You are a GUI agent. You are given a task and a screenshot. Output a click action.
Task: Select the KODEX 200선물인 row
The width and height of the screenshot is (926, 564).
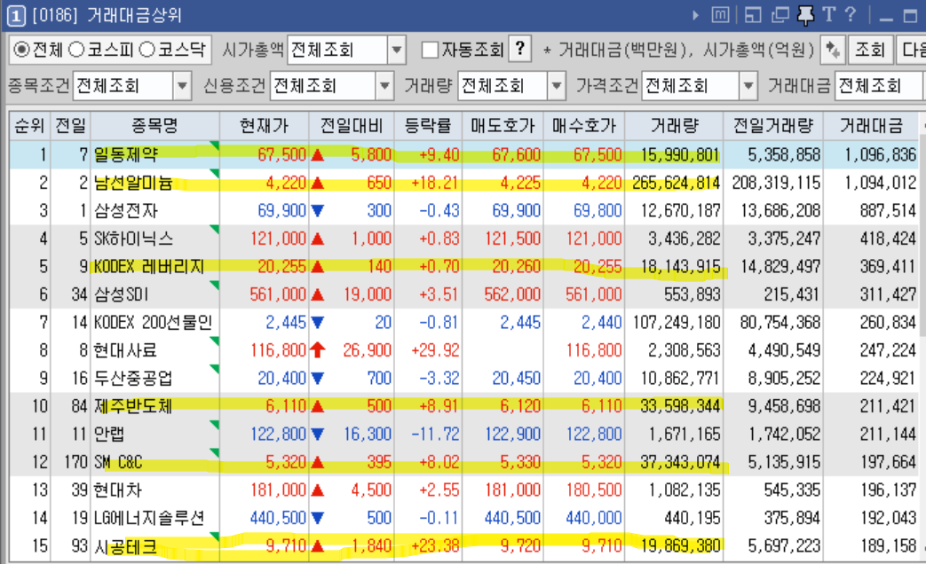pos(463,322)
